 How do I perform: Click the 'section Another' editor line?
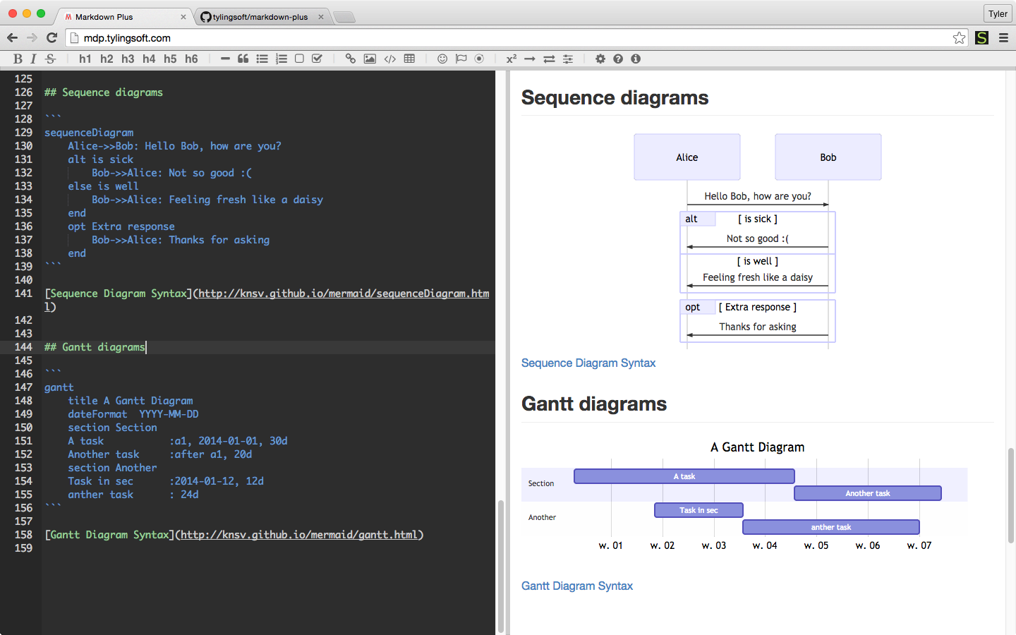(113, 468)
